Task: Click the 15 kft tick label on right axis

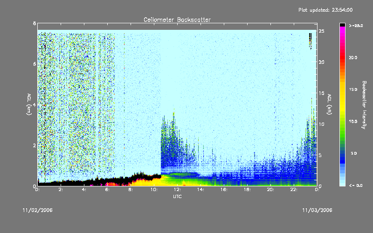Action: (x=321, y=93)
